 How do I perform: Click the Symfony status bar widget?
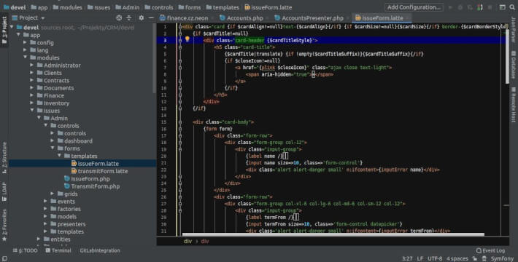pyautogui.click(x=502, y=258)
